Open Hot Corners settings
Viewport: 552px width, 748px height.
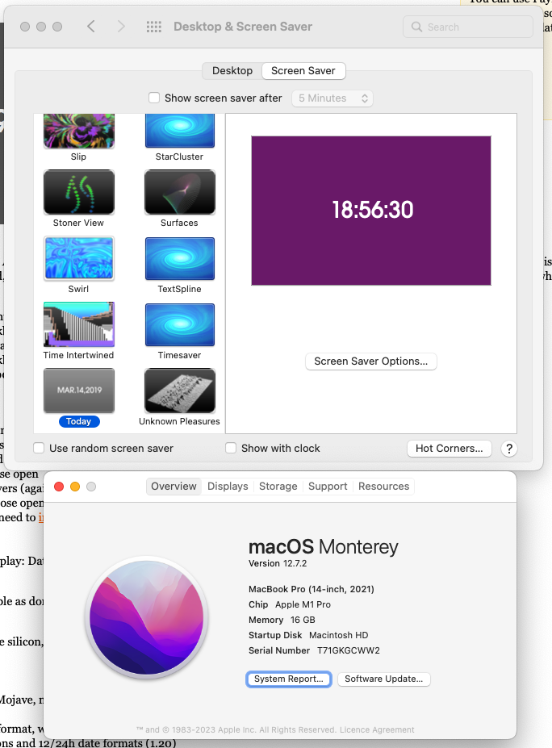tap(449, 449)
